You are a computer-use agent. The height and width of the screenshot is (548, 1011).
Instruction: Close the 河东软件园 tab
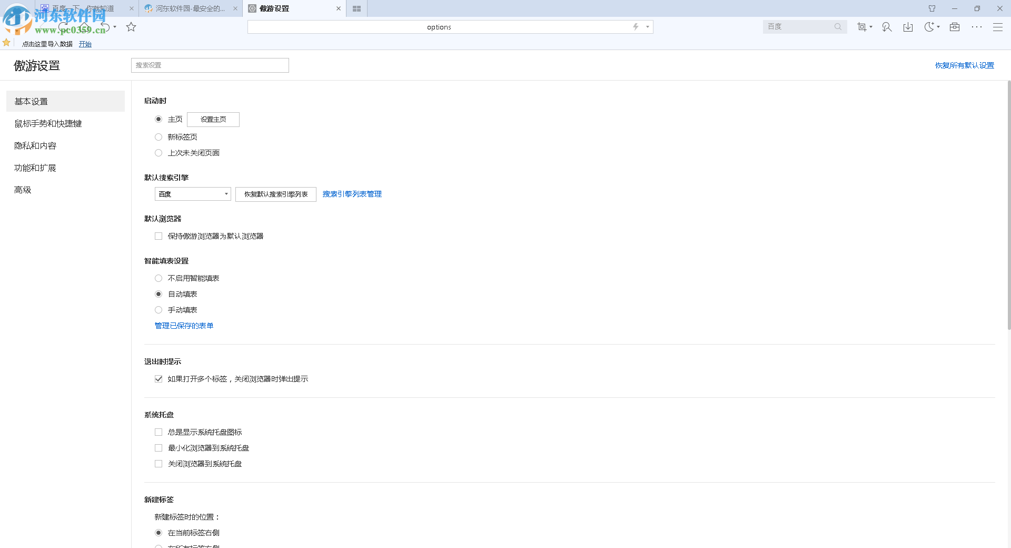[235, 8]
